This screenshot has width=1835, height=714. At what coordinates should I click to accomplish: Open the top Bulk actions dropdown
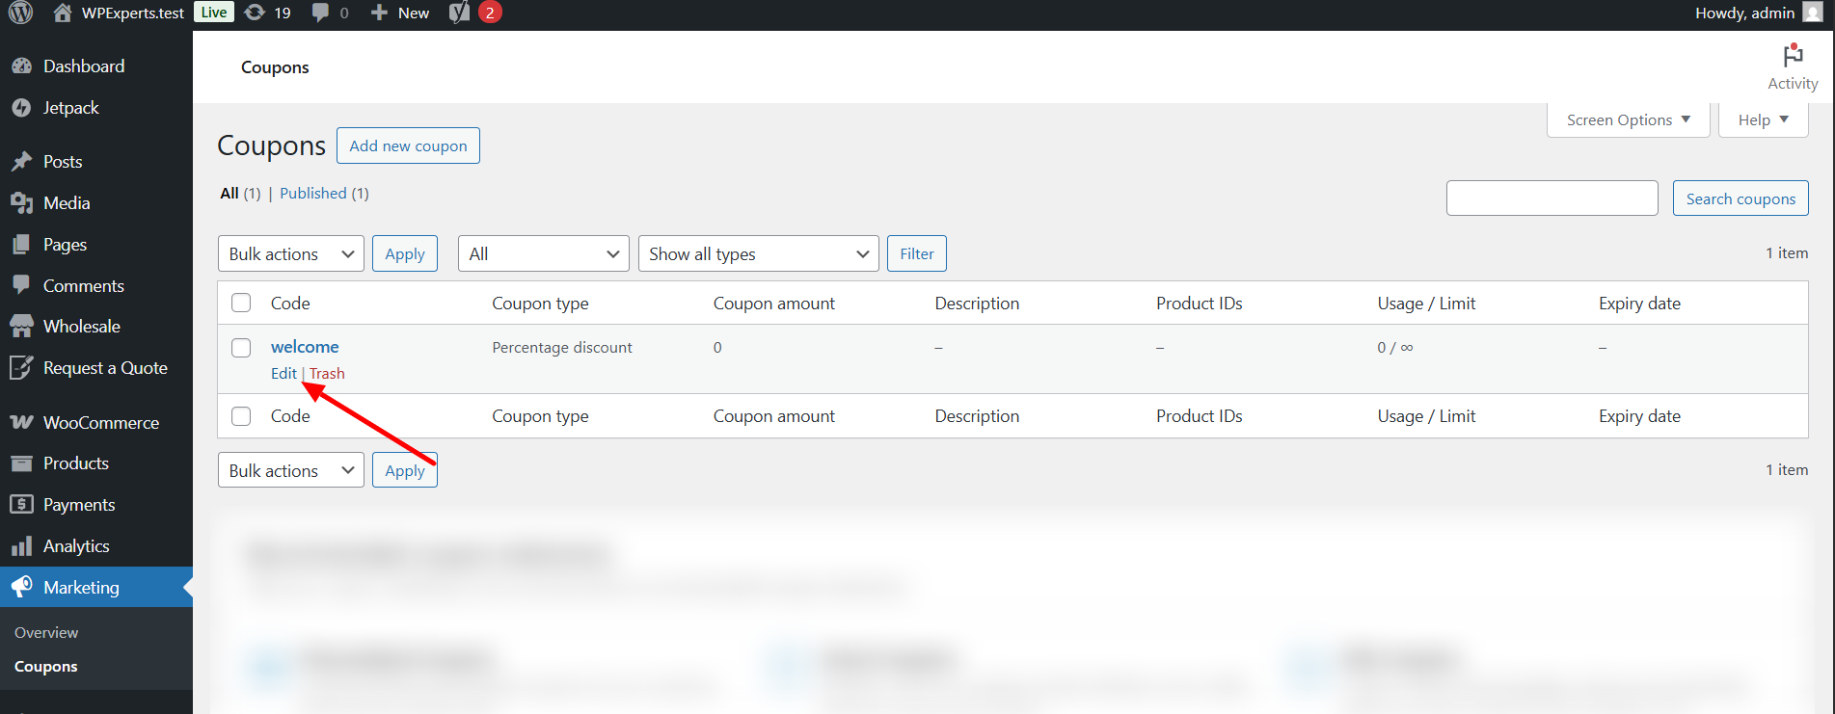click(290, 254)
